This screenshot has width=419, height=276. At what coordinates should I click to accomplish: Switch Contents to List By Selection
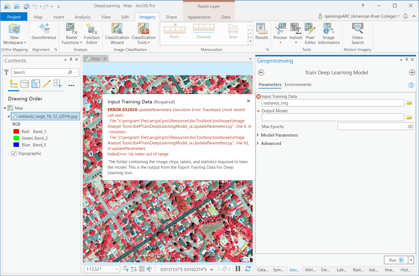[36, 84]
